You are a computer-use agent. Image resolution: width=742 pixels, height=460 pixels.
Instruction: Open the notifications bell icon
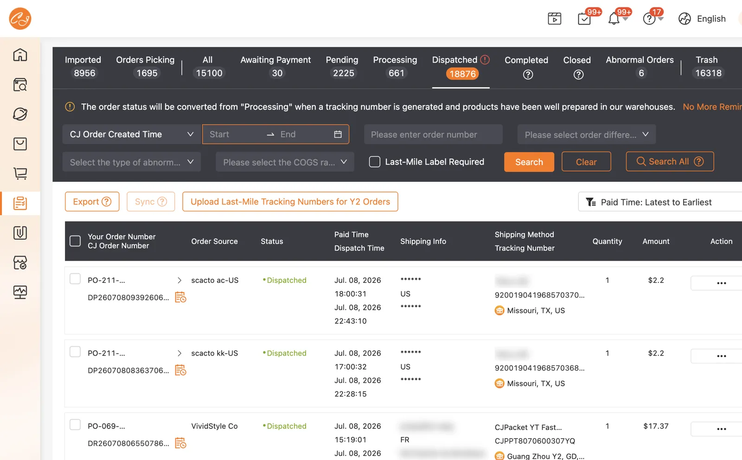(x=614, y=19)
